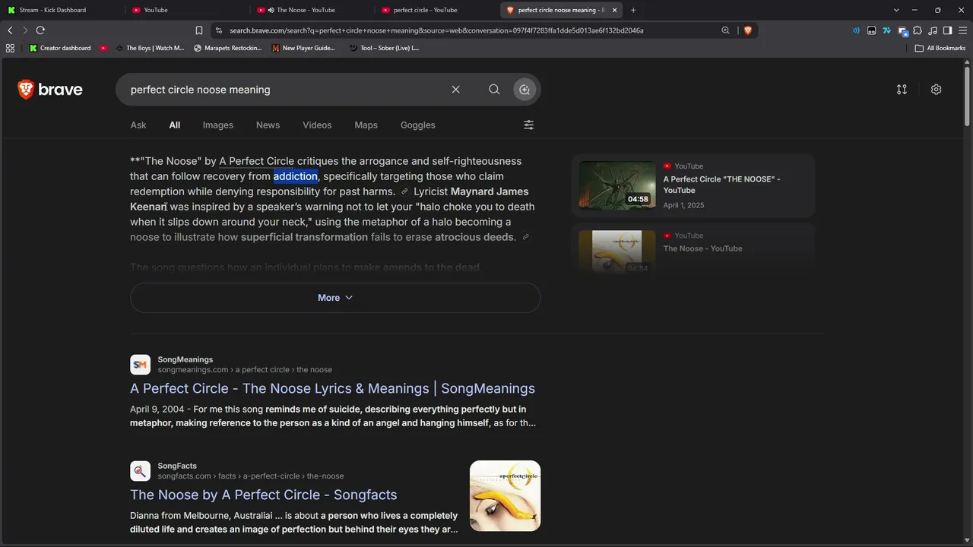This screenshot has height=547, width=973.
Task: Open New Player Guide... bookmark
Action: coord(303,48)
